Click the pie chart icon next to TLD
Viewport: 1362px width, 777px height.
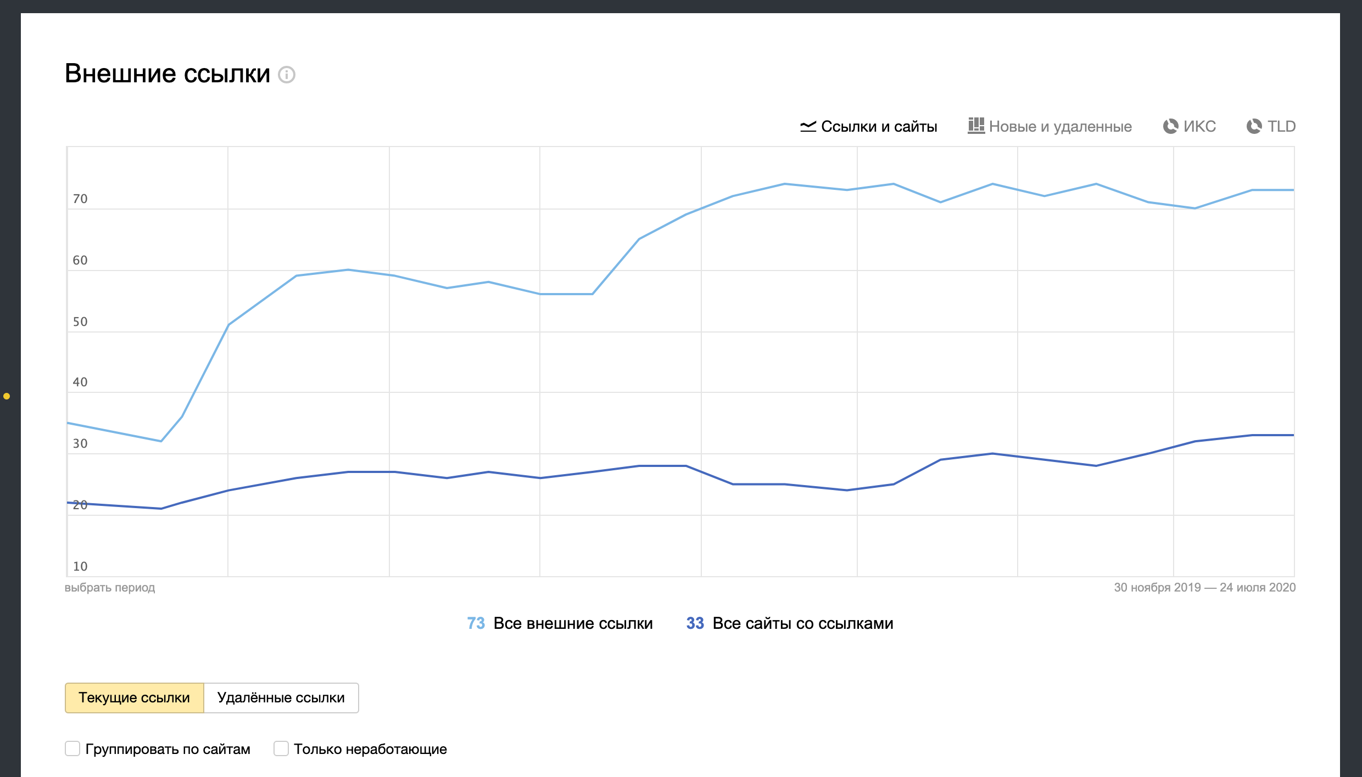pos(1254,126)
